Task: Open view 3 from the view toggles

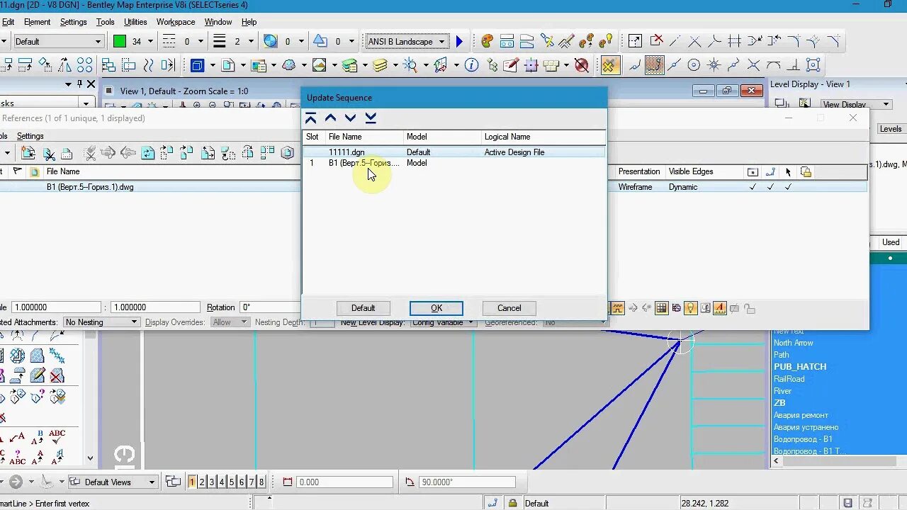Action: pyautogui.click(x=211, y=482)
